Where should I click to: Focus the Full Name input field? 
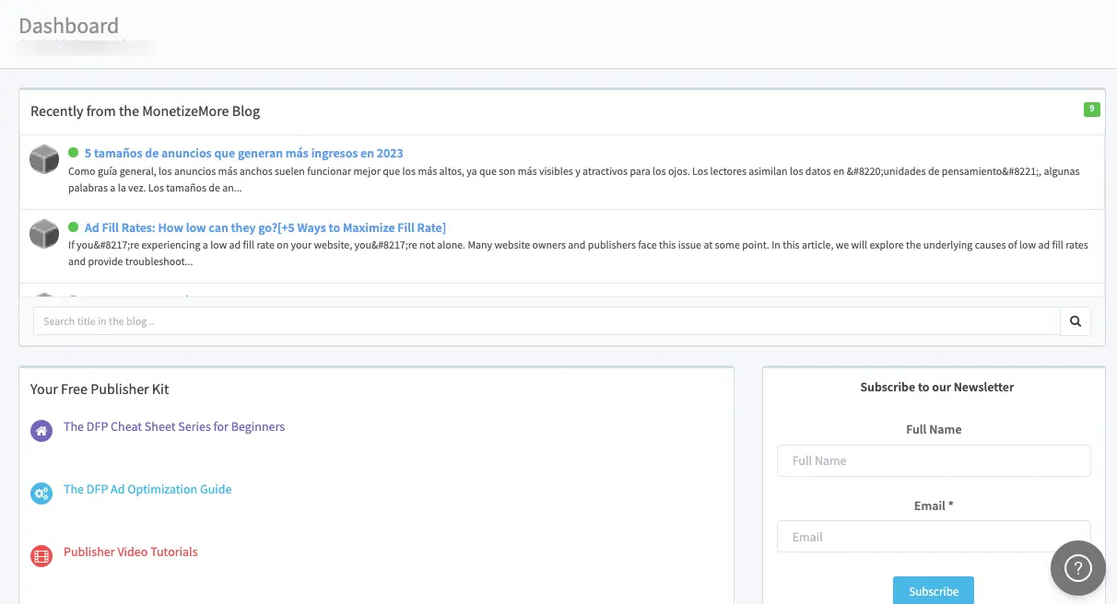coord(934,461)
